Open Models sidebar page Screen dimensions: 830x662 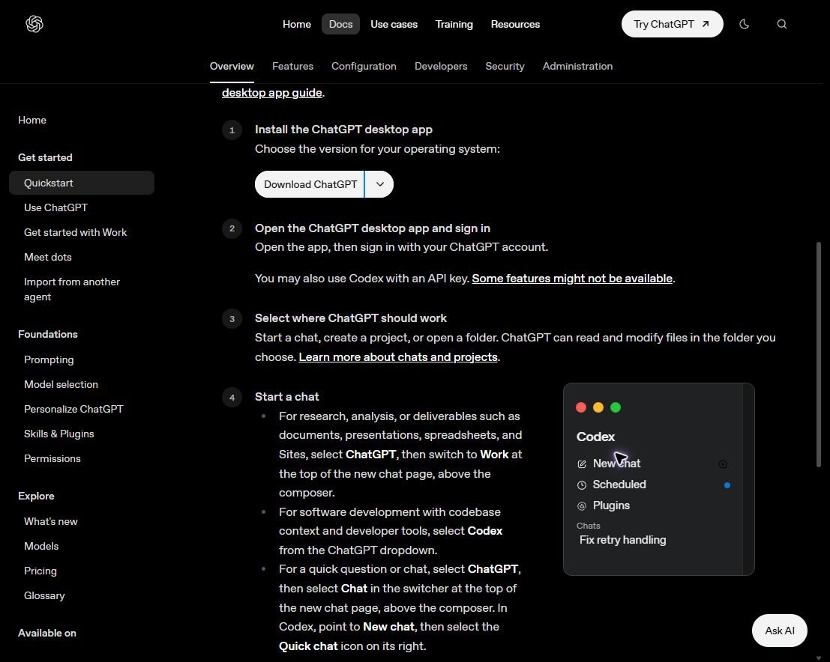(41, 546)
